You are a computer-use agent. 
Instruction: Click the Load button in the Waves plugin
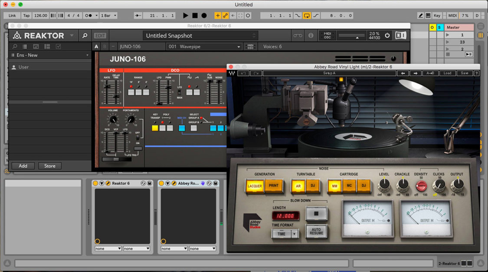pyautogui.click(x=447, y=73)
